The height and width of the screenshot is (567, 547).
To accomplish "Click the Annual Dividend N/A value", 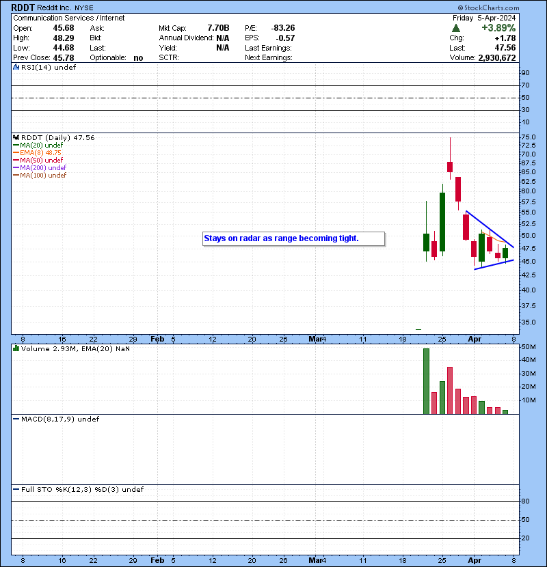I will point(223,38).
